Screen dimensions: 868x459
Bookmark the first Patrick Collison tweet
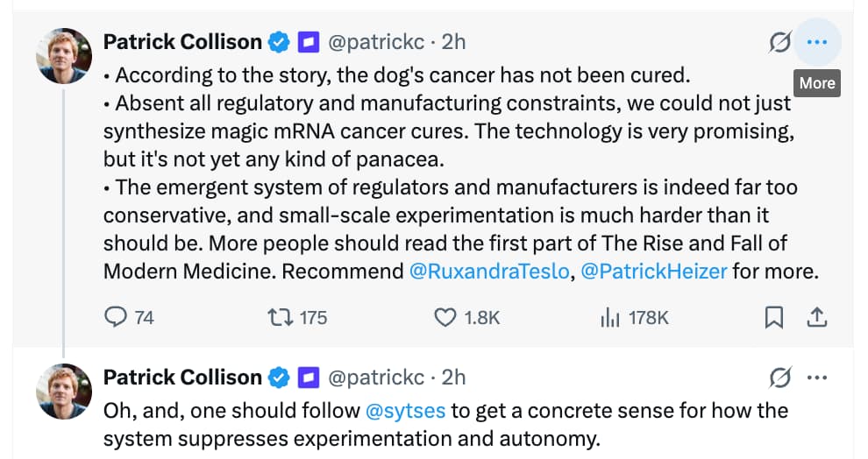(x=773, y=317)
